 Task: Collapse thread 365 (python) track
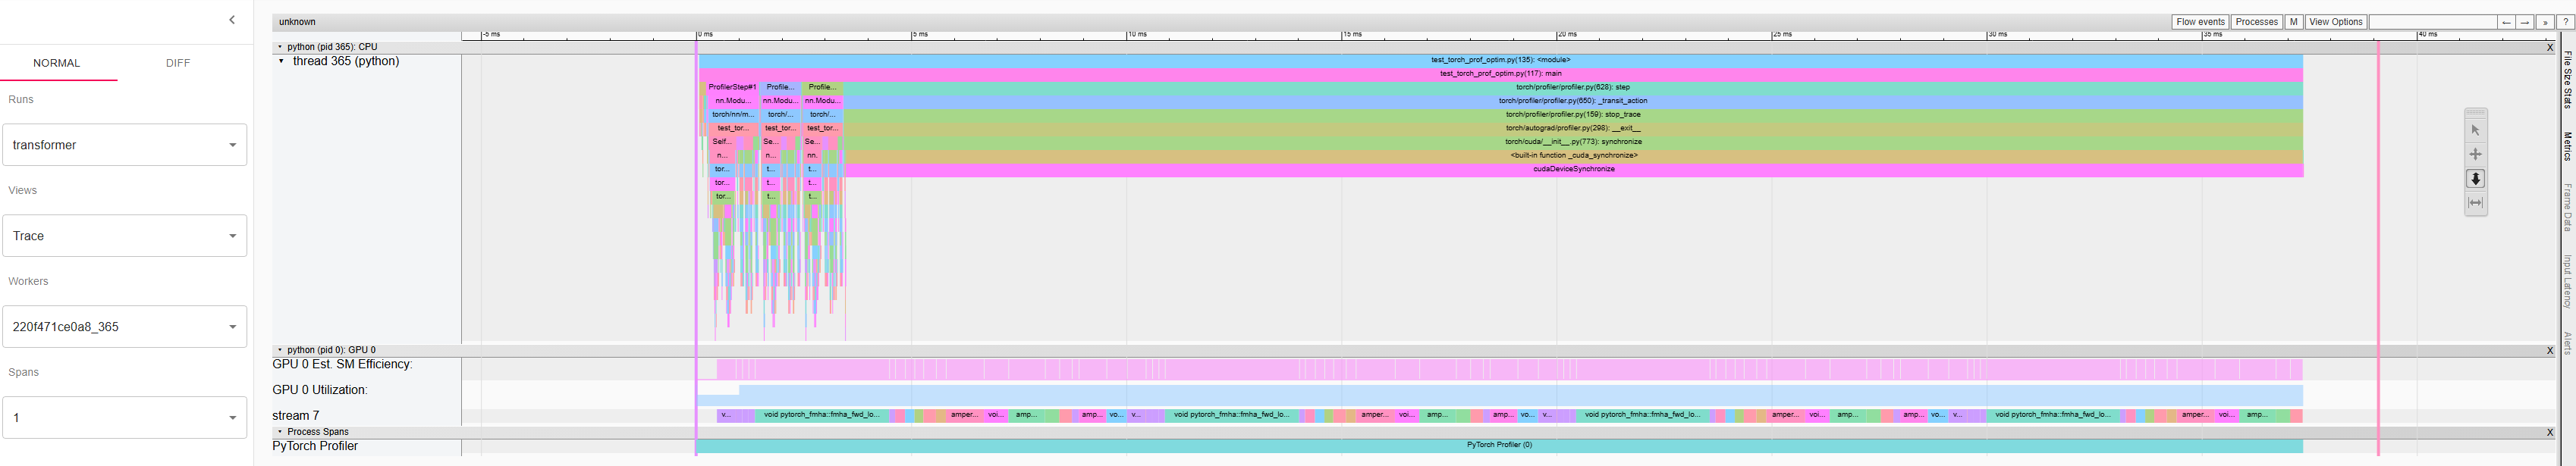point(281,61)
